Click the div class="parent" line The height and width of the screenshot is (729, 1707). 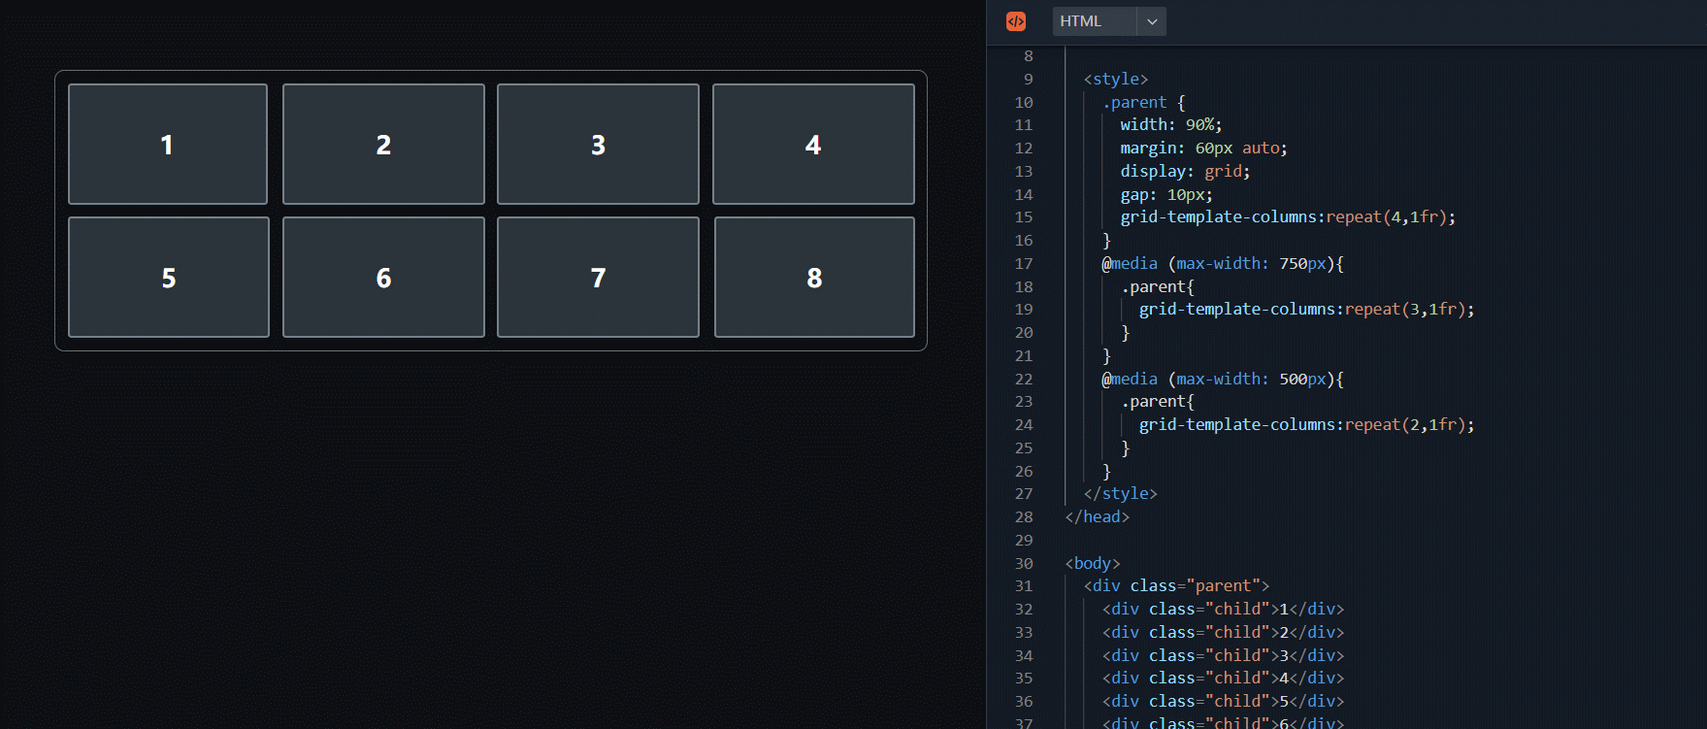[x=1177, y=585]
